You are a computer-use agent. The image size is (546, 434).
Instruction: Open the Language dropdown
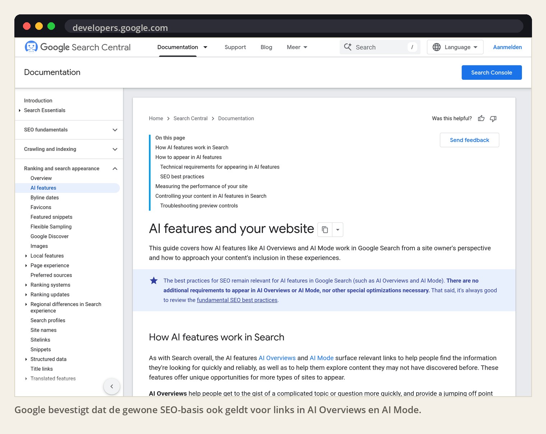[455, 47]
